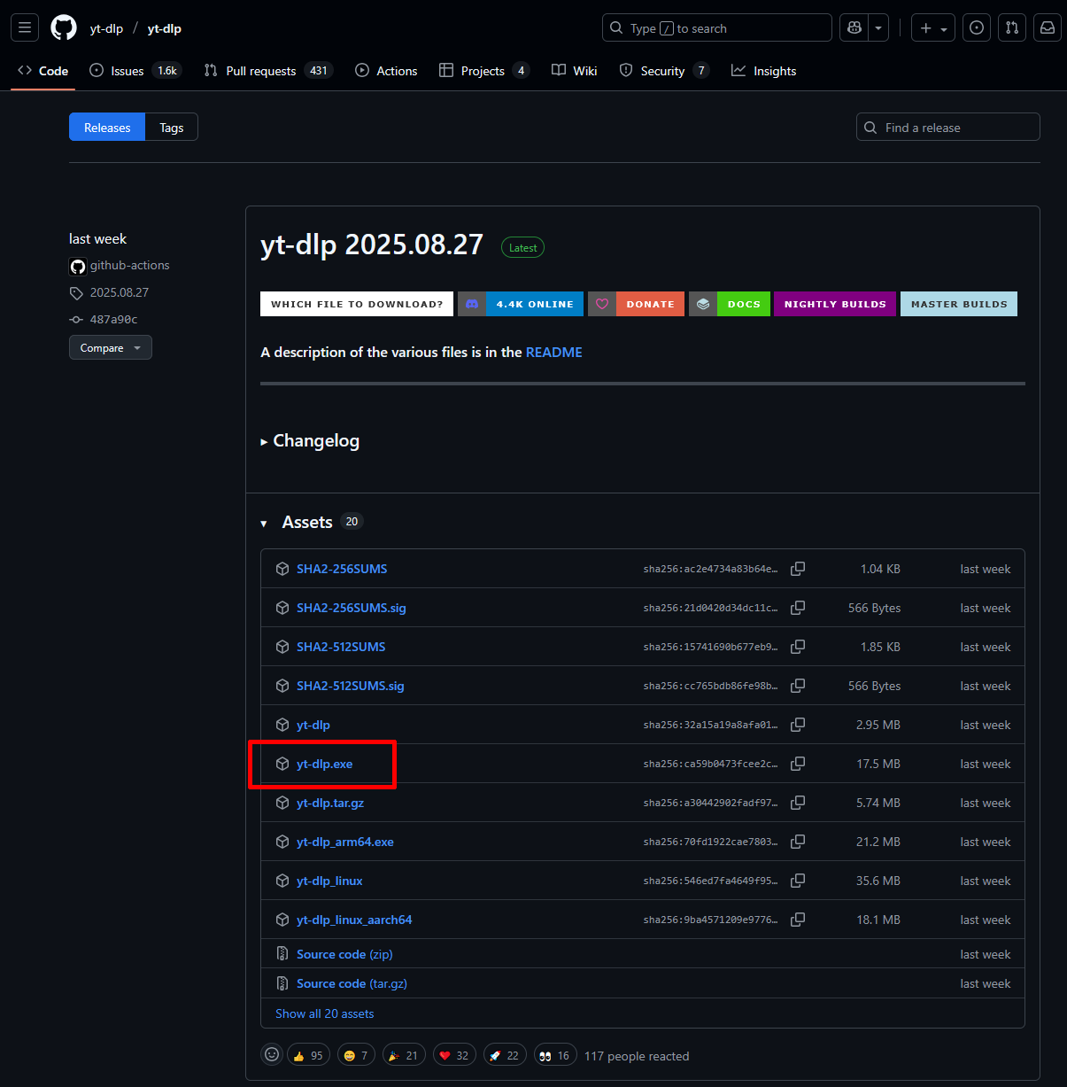Viewport: 1067px width, 1087px height.
Task: Click the GitHub logo home icon
Action: click(x=64, y=27)
